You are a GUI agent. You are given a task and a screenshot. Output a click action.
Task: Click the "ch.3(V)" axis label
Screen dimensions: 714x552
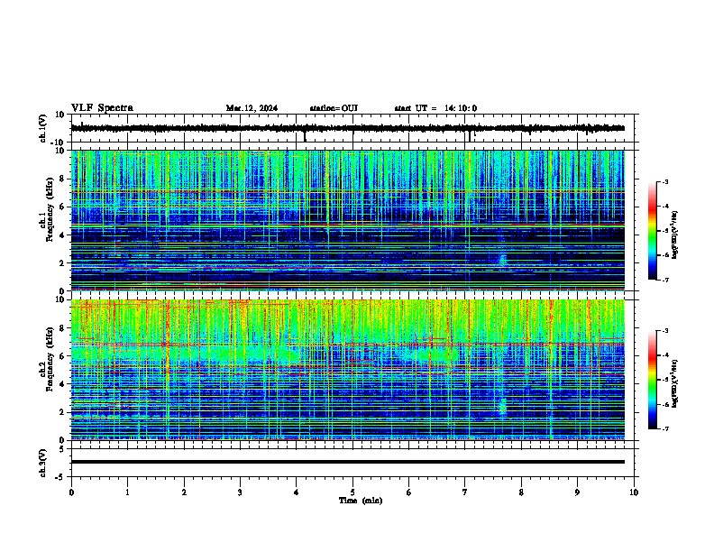[x=43, y=464]
